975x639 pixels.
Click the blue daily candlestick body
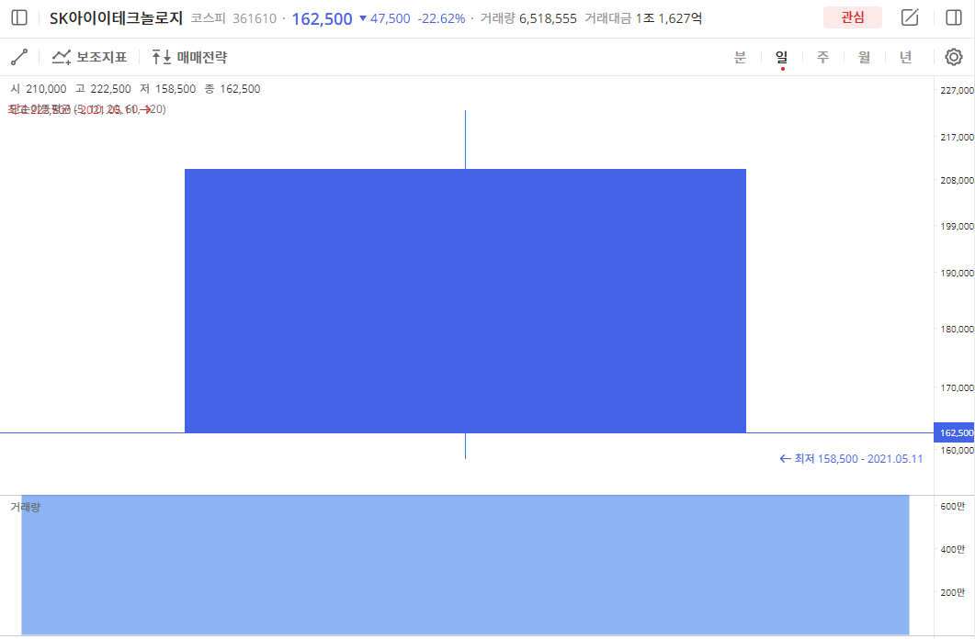(x=465, y=300)
